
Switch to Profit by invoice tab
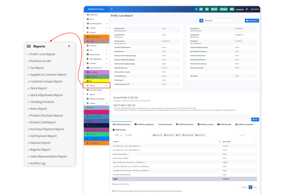point(205,124)
